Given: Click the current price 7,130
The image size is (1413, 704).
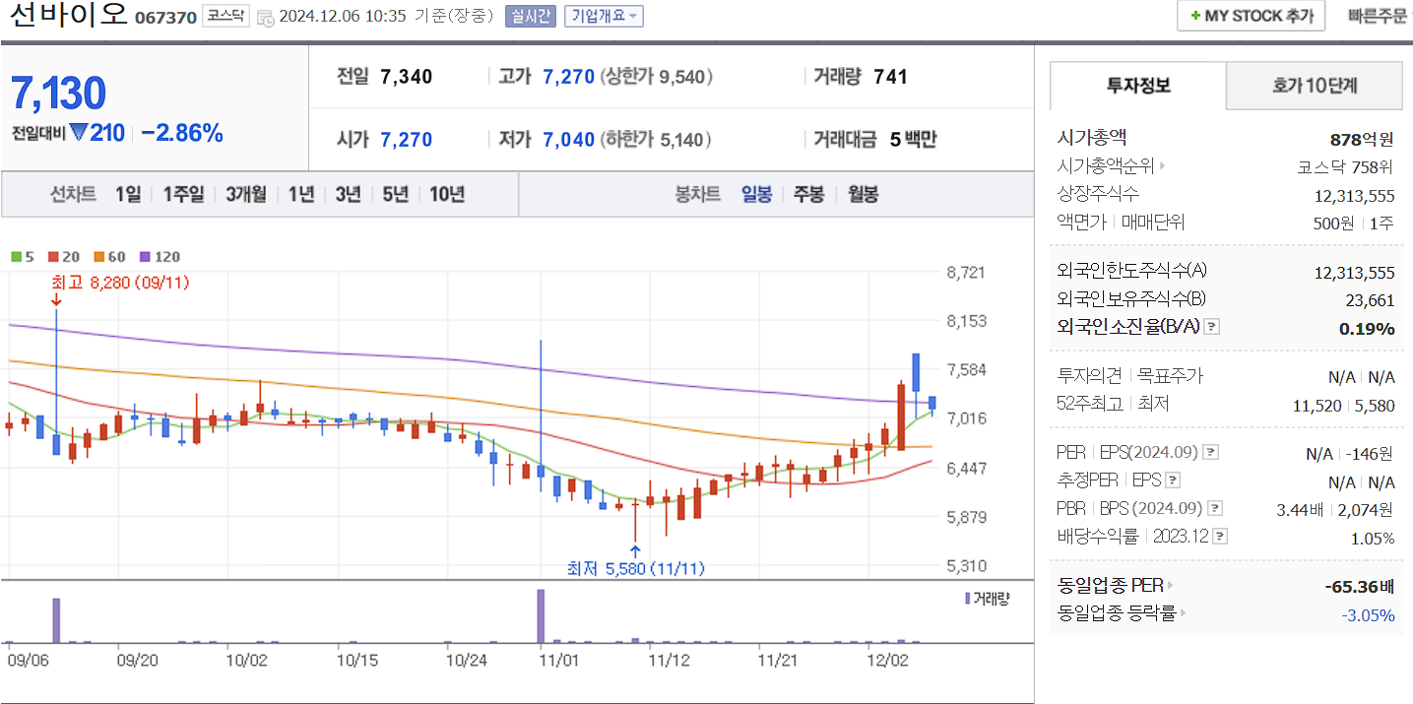Looking at the screenshot, I should 58,93.
